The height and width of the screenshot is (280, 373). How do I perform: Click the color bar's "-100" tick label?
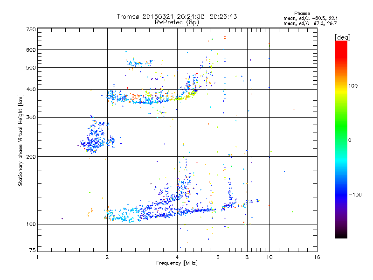[x=355, y=195]
